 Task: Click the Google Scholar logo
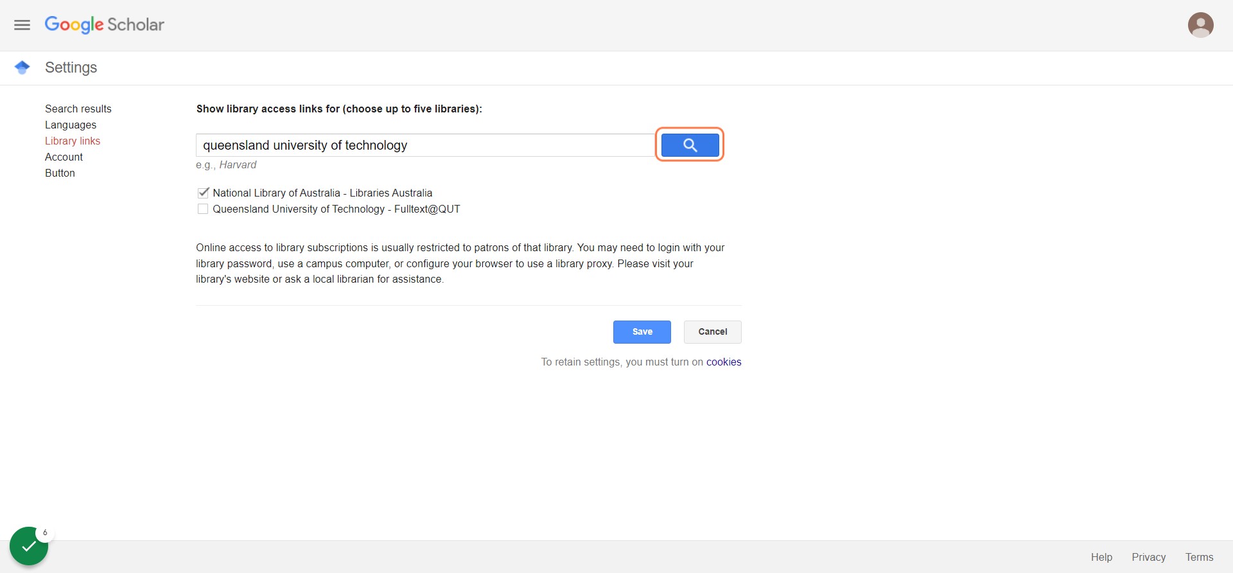105,25
